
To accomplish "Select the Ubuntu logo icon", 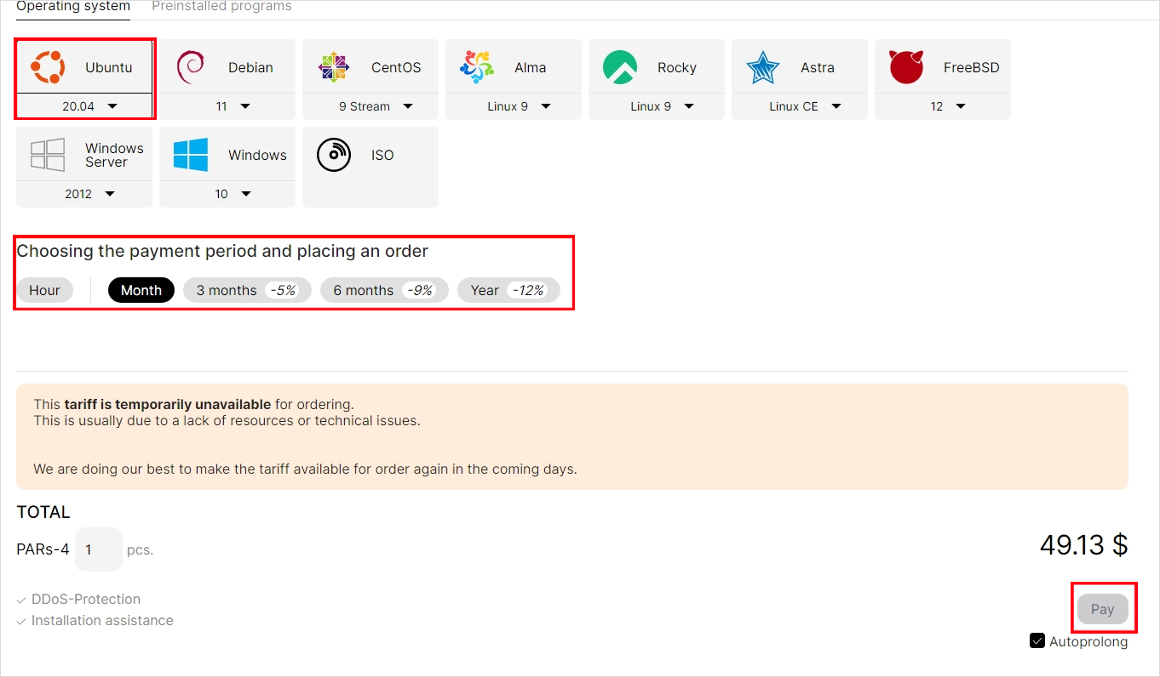I will point(48,67).
